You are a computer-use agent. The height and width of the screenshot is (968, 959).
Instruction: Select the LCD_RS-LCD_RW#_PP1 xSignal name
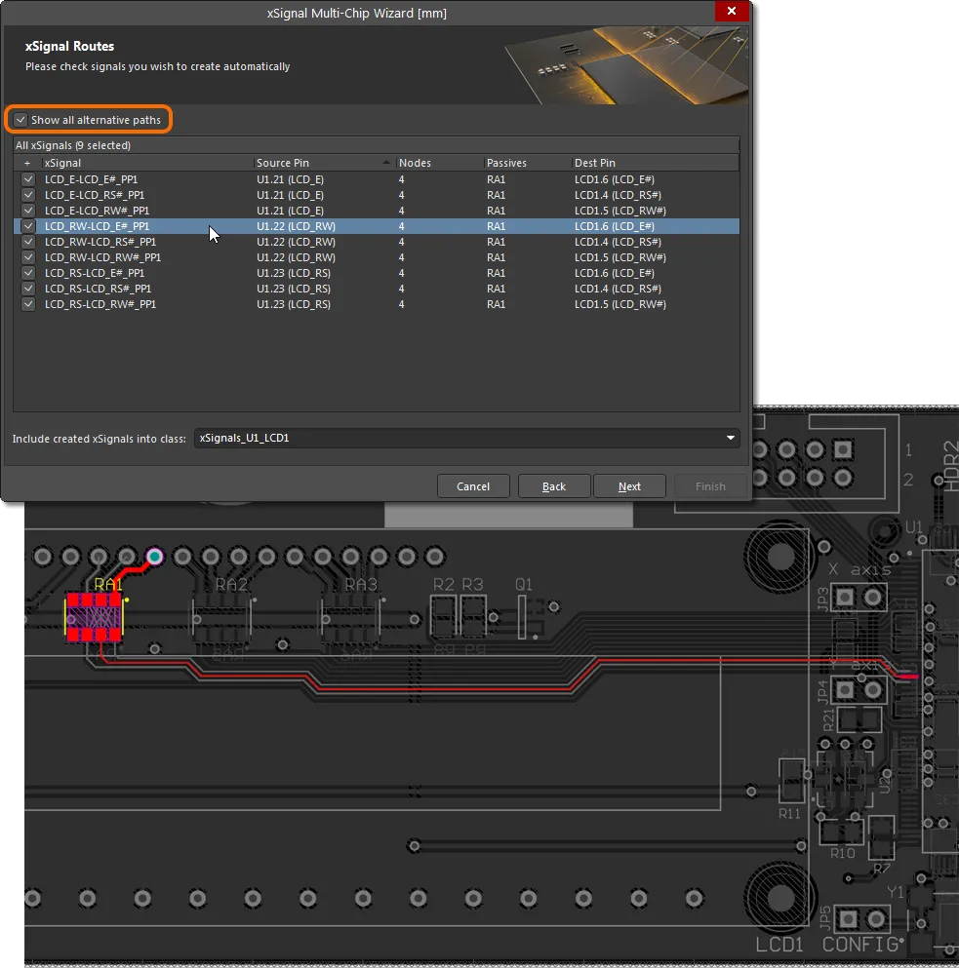(100, 304)
